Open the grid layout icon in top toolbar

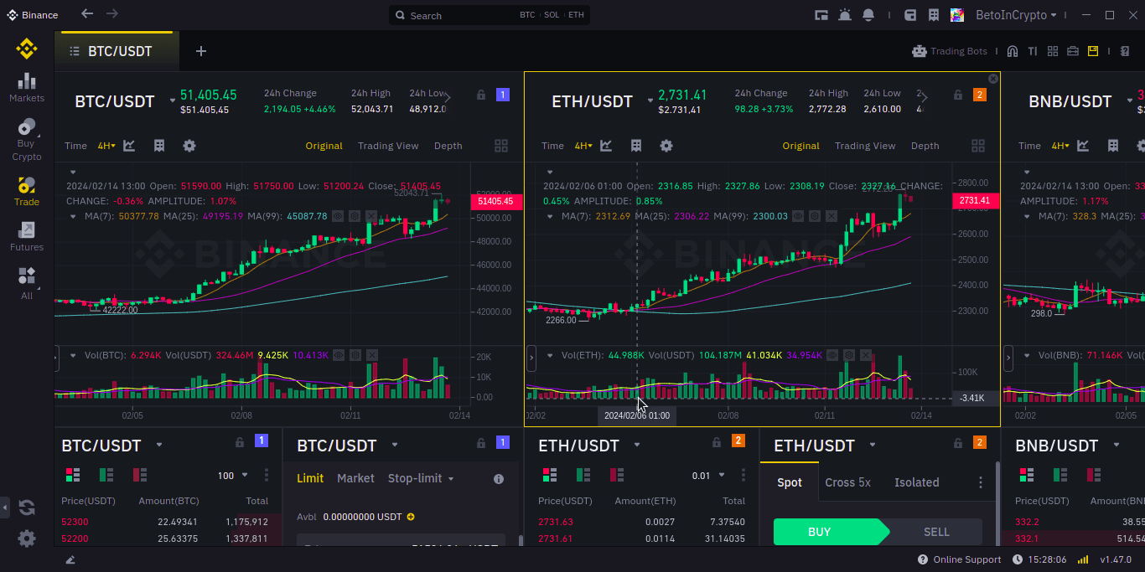tap(1053, 51)
